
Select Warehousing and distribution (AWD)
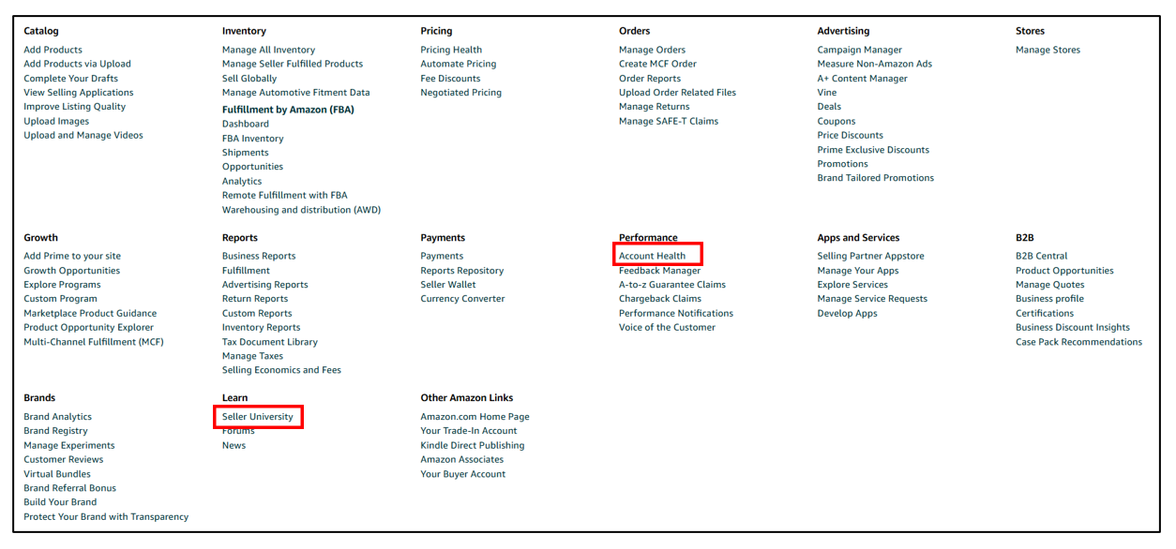click(301, 210)
